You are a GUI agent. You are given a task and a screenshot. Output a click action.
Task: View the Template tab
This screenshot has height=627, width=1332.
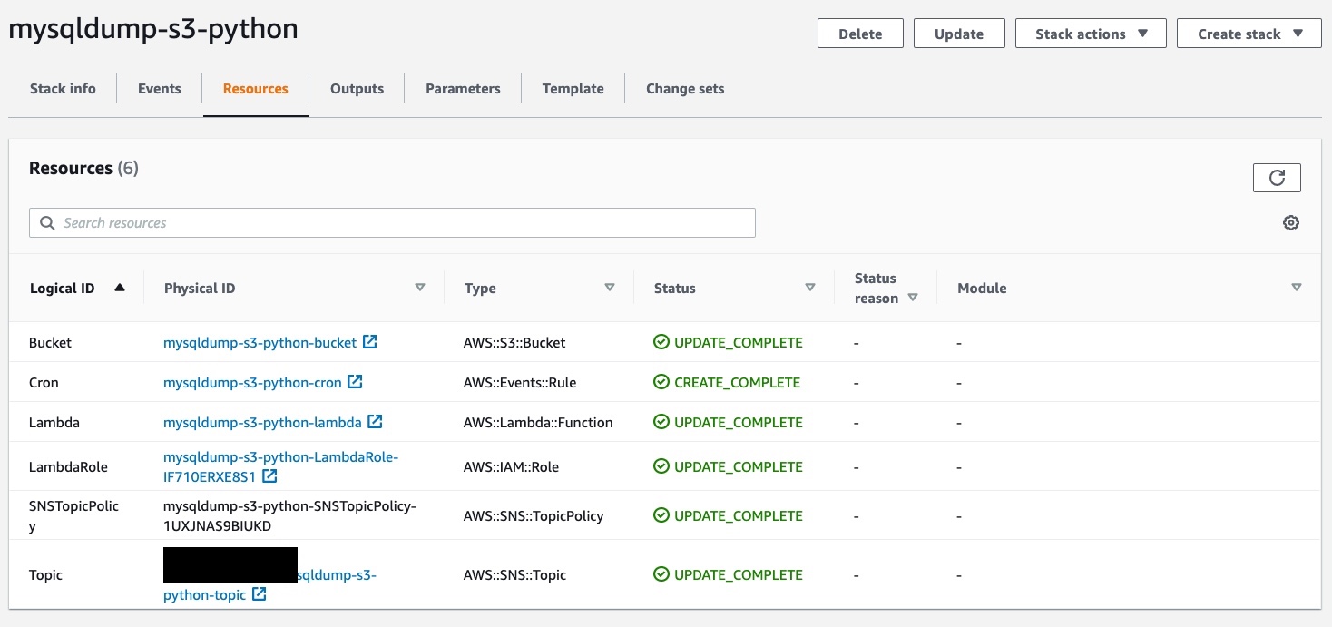(x=573, y=88)
